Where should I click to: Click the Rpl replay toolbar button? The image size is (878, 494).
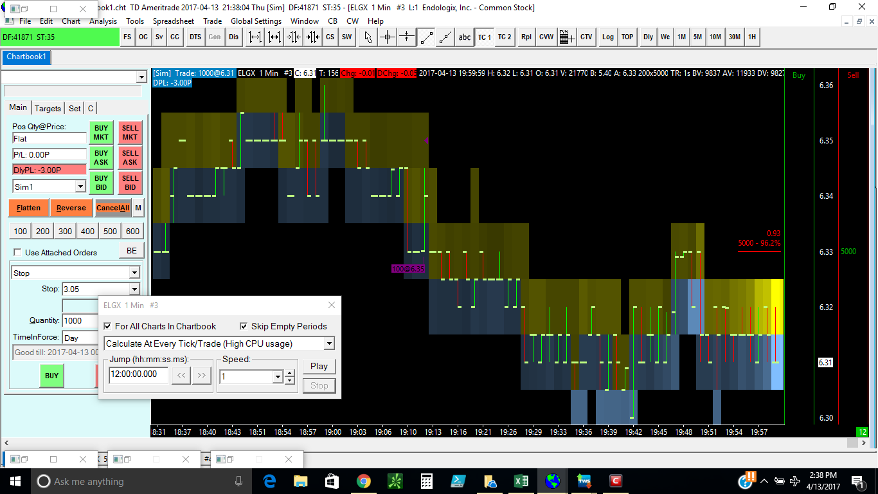[x=526, y=37]
